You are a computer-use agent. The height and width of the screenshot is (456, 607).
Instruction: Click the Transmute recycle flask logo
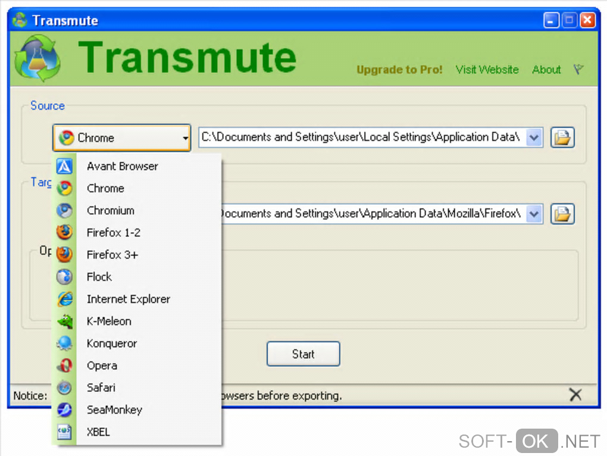click(x=37, y=58)
